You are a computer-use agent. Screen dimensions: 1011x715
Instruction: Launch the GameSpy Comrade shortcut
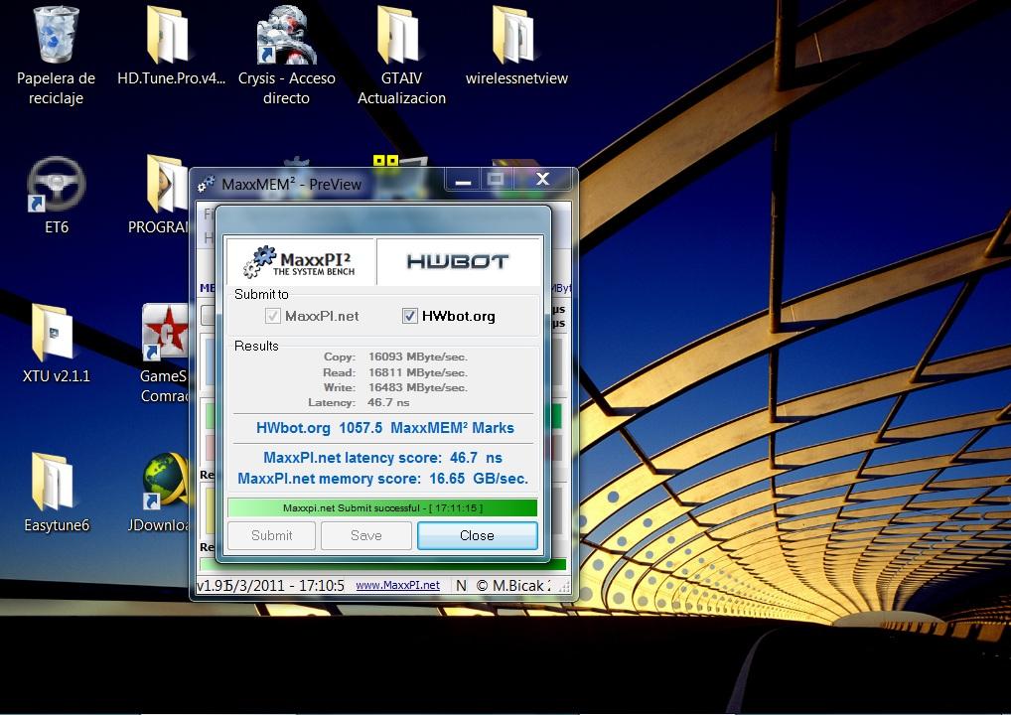[165, 354]
